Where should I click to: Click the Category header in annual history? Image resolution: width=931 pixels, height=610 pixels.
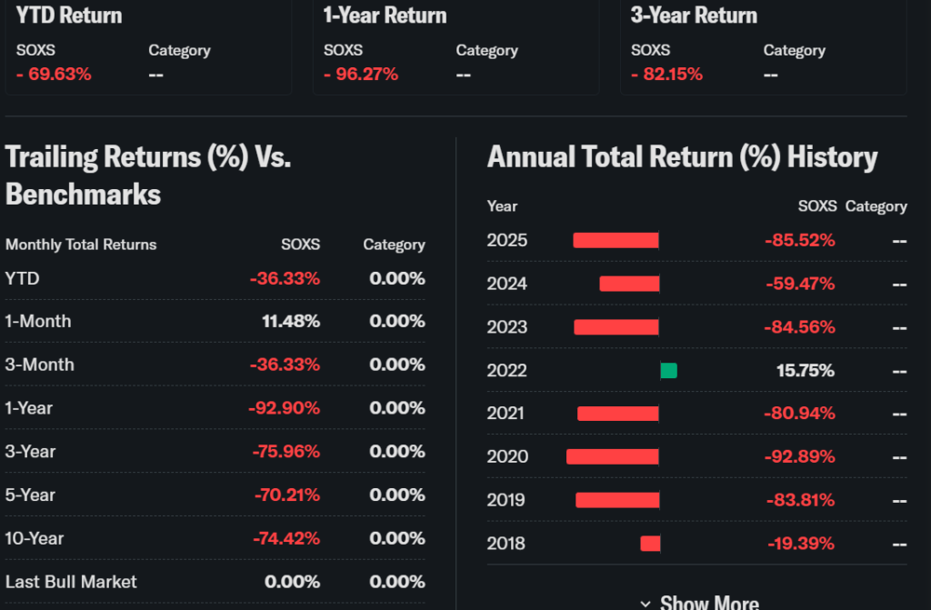coord(876,206)
